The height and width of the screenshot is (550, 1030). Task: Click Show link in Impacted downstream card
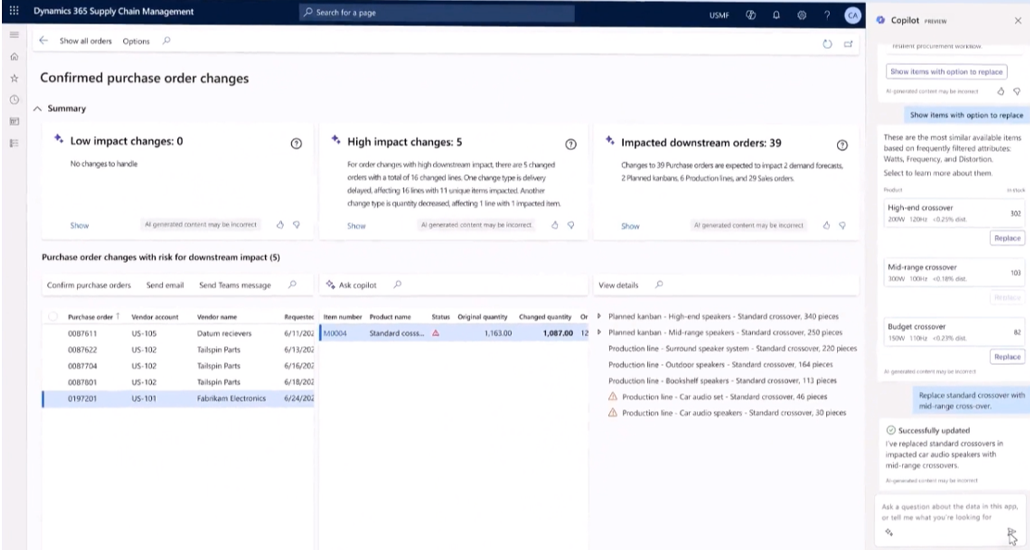coord(629,226)
